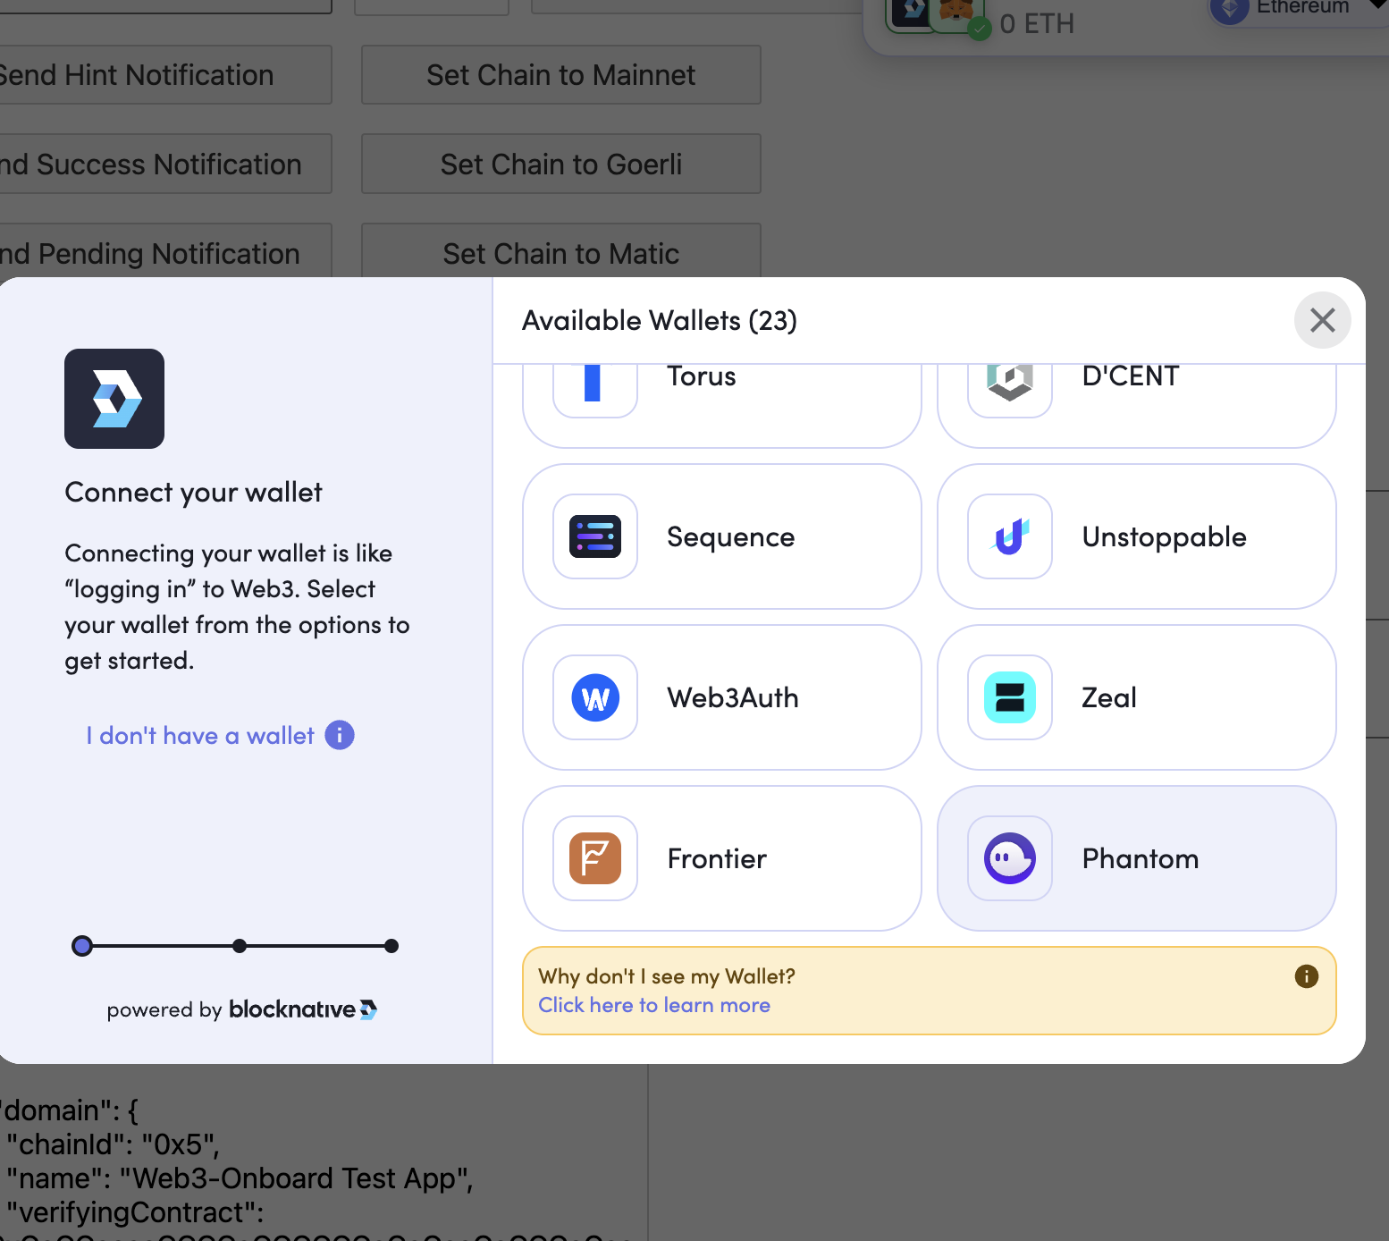Choose the Frontier wallet logo

click(595, 858)
